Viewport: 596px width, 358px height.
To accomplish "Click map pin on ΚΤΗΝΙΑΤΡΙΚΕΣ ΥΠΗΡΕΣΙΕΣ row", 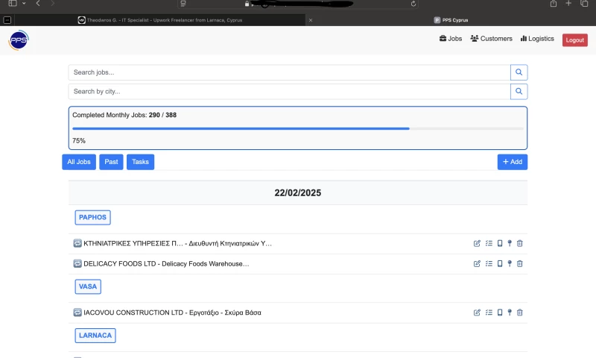I will pyautogui.click(x=510, y=243).
